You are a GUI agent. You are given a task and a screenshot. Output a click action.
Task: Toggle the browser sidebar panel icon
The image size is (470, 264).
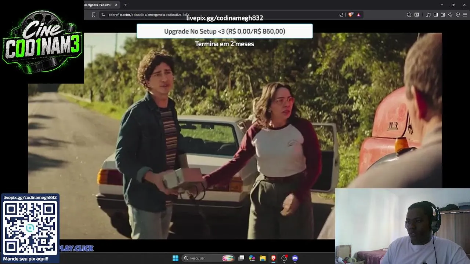(x=435, y=15)
